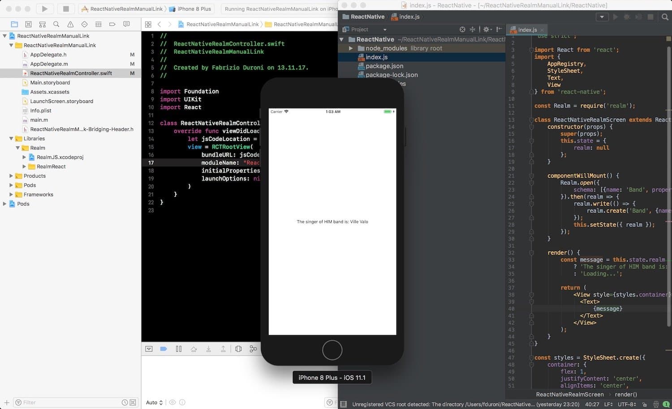
Task: Switch to the index.js editor tab in WebStorm
Action: click(x=527, y=30)
